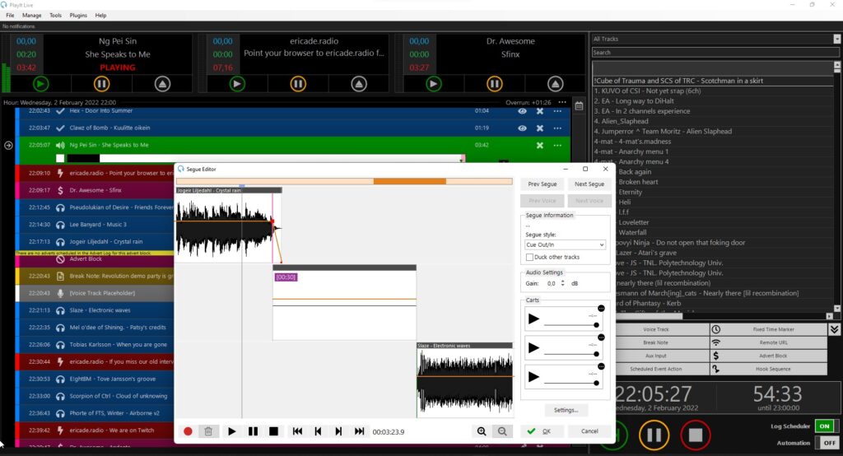The height and width of the screenshot is (456, 843).
Task: Step back one frame in segue editor
Action: coord(318,431)
